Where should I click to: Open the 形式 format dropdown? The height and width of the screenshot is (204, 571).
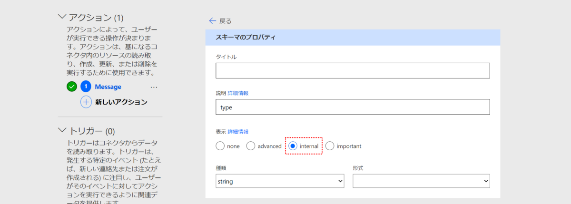pyautogui.click(x=421, y=181)
